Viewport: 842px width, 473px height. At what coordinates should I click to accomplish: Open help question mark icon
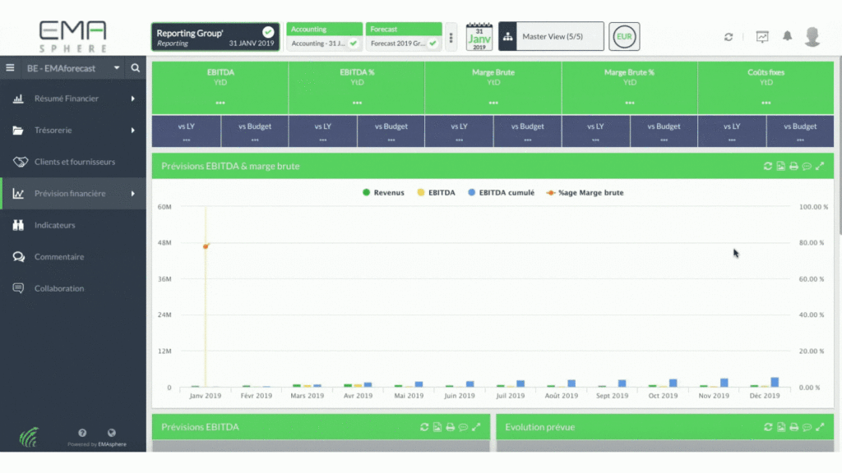82,433
